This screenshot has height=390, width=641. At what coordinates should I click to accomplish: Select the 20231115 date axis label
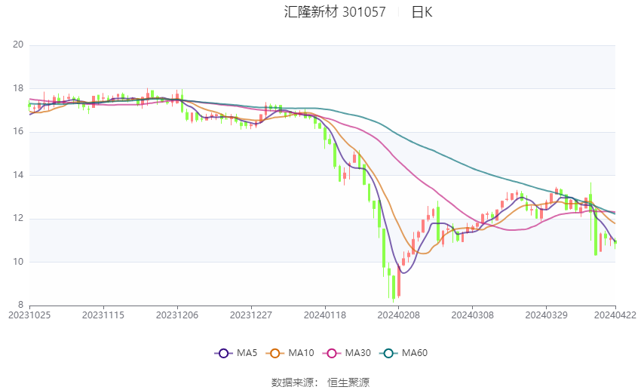coord(103,315)
